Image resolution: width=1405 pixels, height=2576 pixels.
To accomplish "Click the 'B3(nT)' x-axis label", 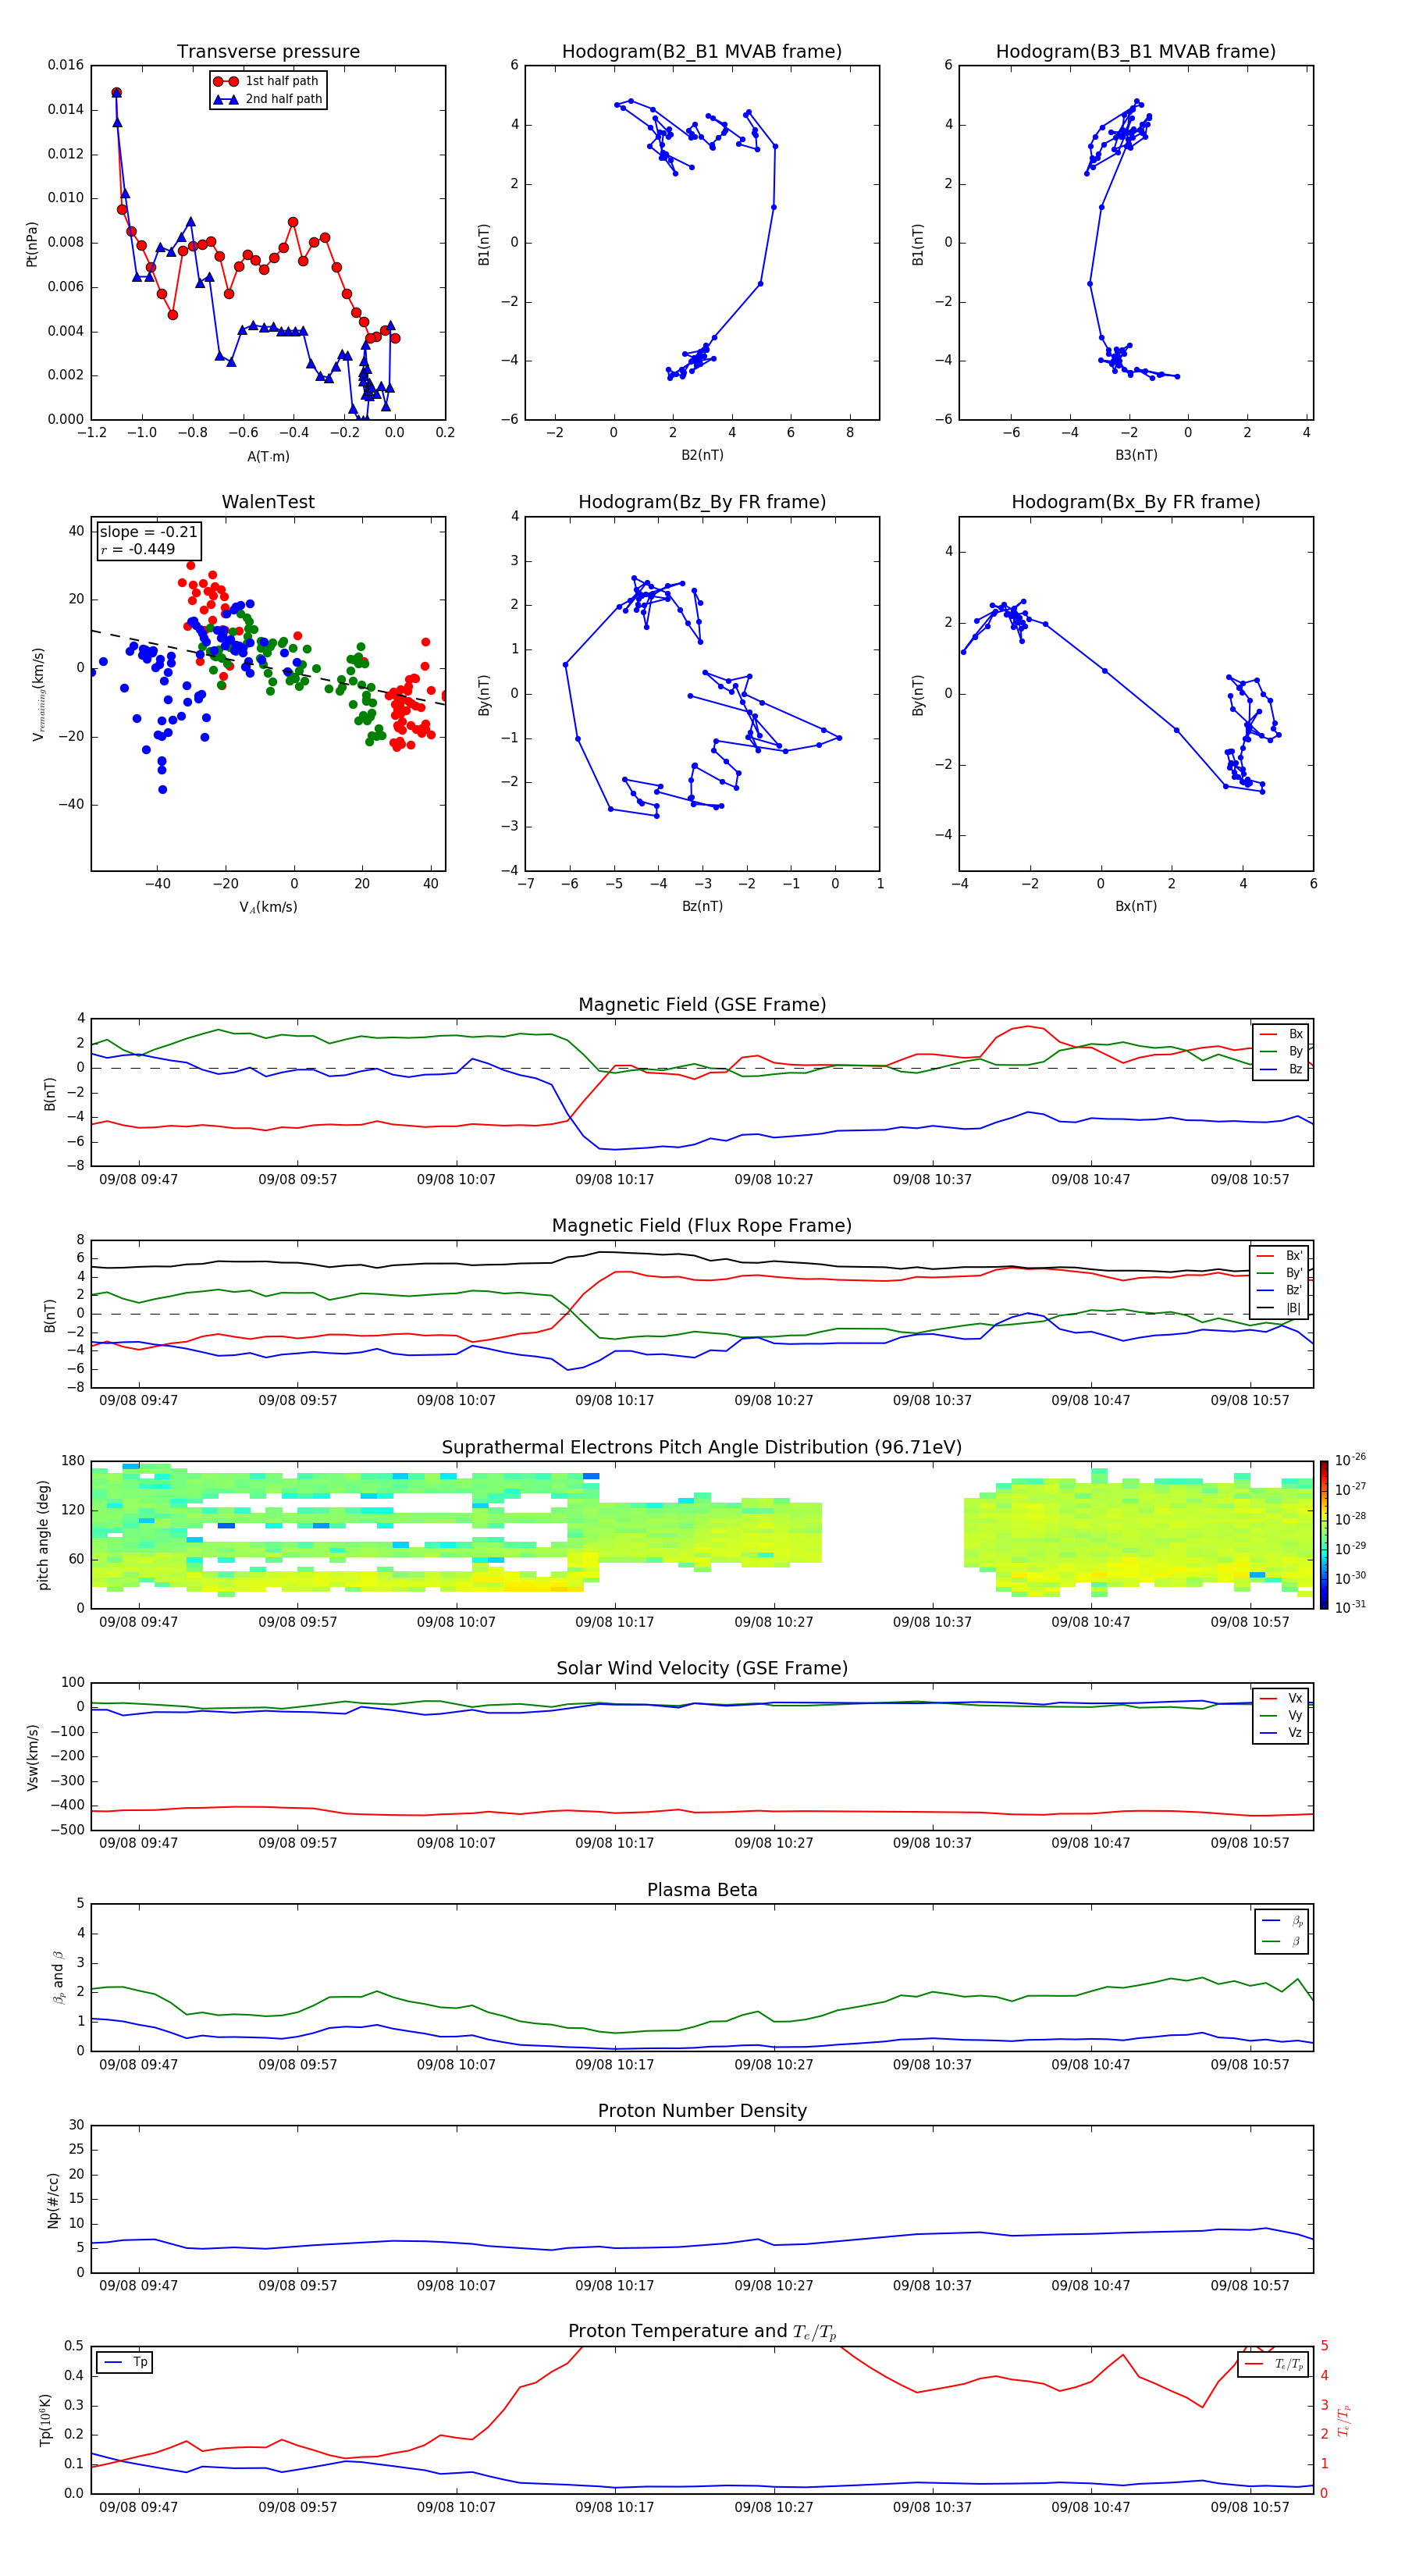I will pos(1136,455).
